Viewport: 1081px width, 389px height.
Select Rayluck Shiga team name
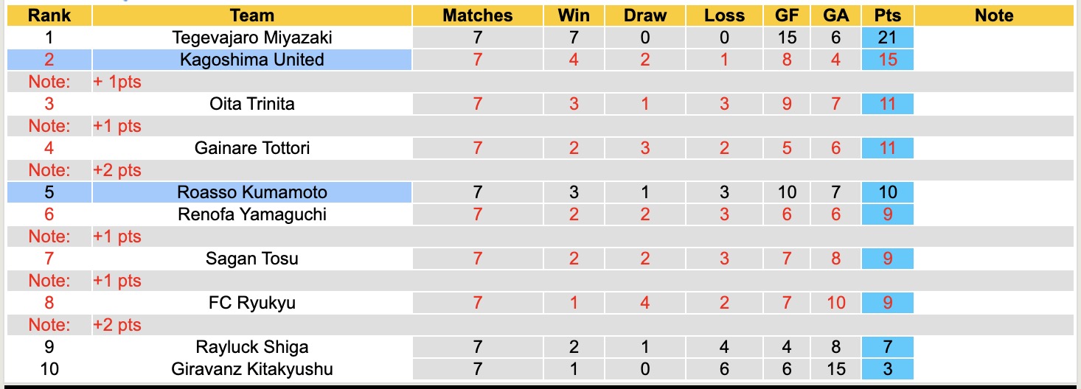[x=252, y=347]
